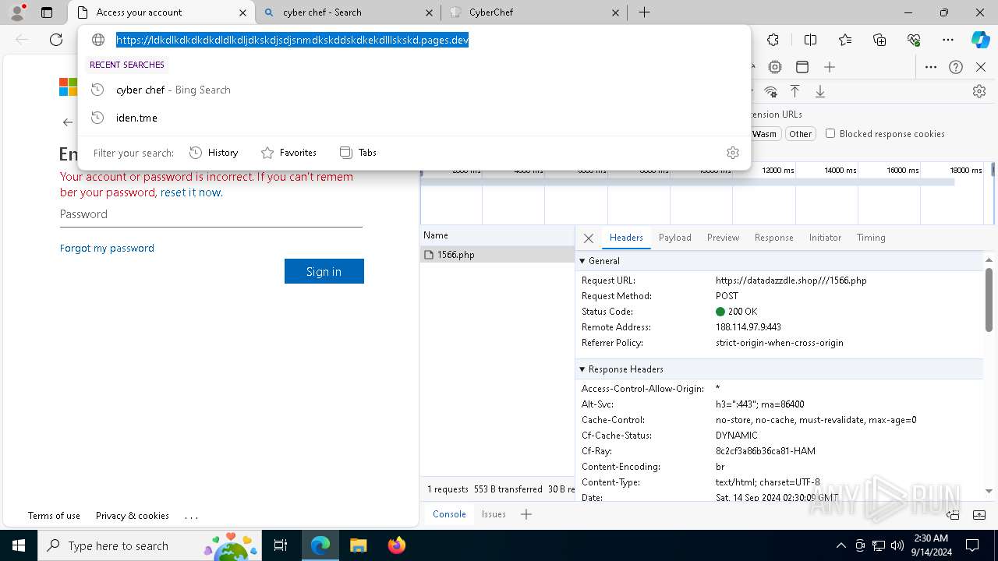Click the Sign in button
The image size is (998, 561).
(x=324, y=271)
